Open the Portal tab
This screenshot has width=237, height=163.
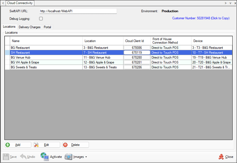(x=47, y=27)
